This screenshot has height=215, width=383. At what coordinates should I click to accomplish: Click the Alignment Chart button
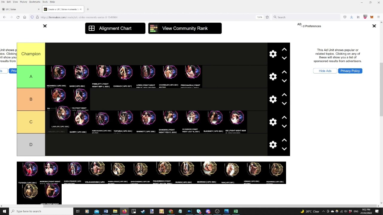115,28
